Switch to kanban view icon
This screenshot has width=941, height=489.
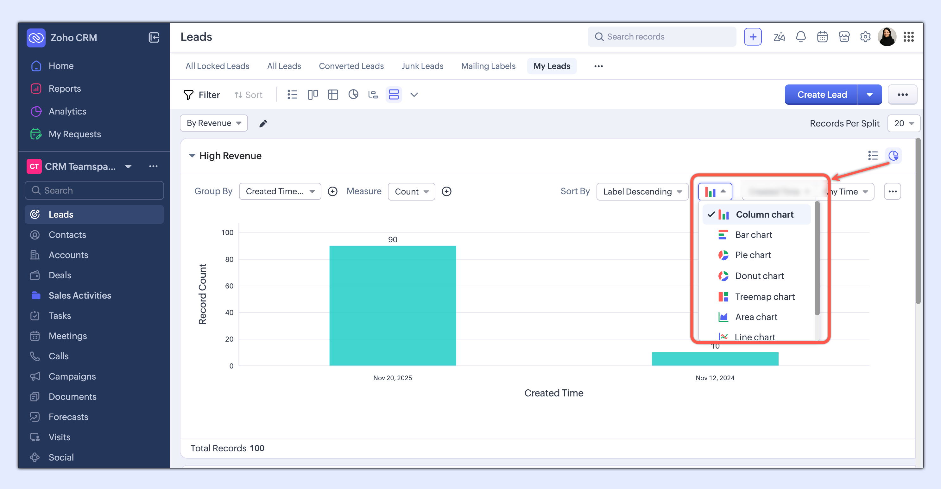313,95
